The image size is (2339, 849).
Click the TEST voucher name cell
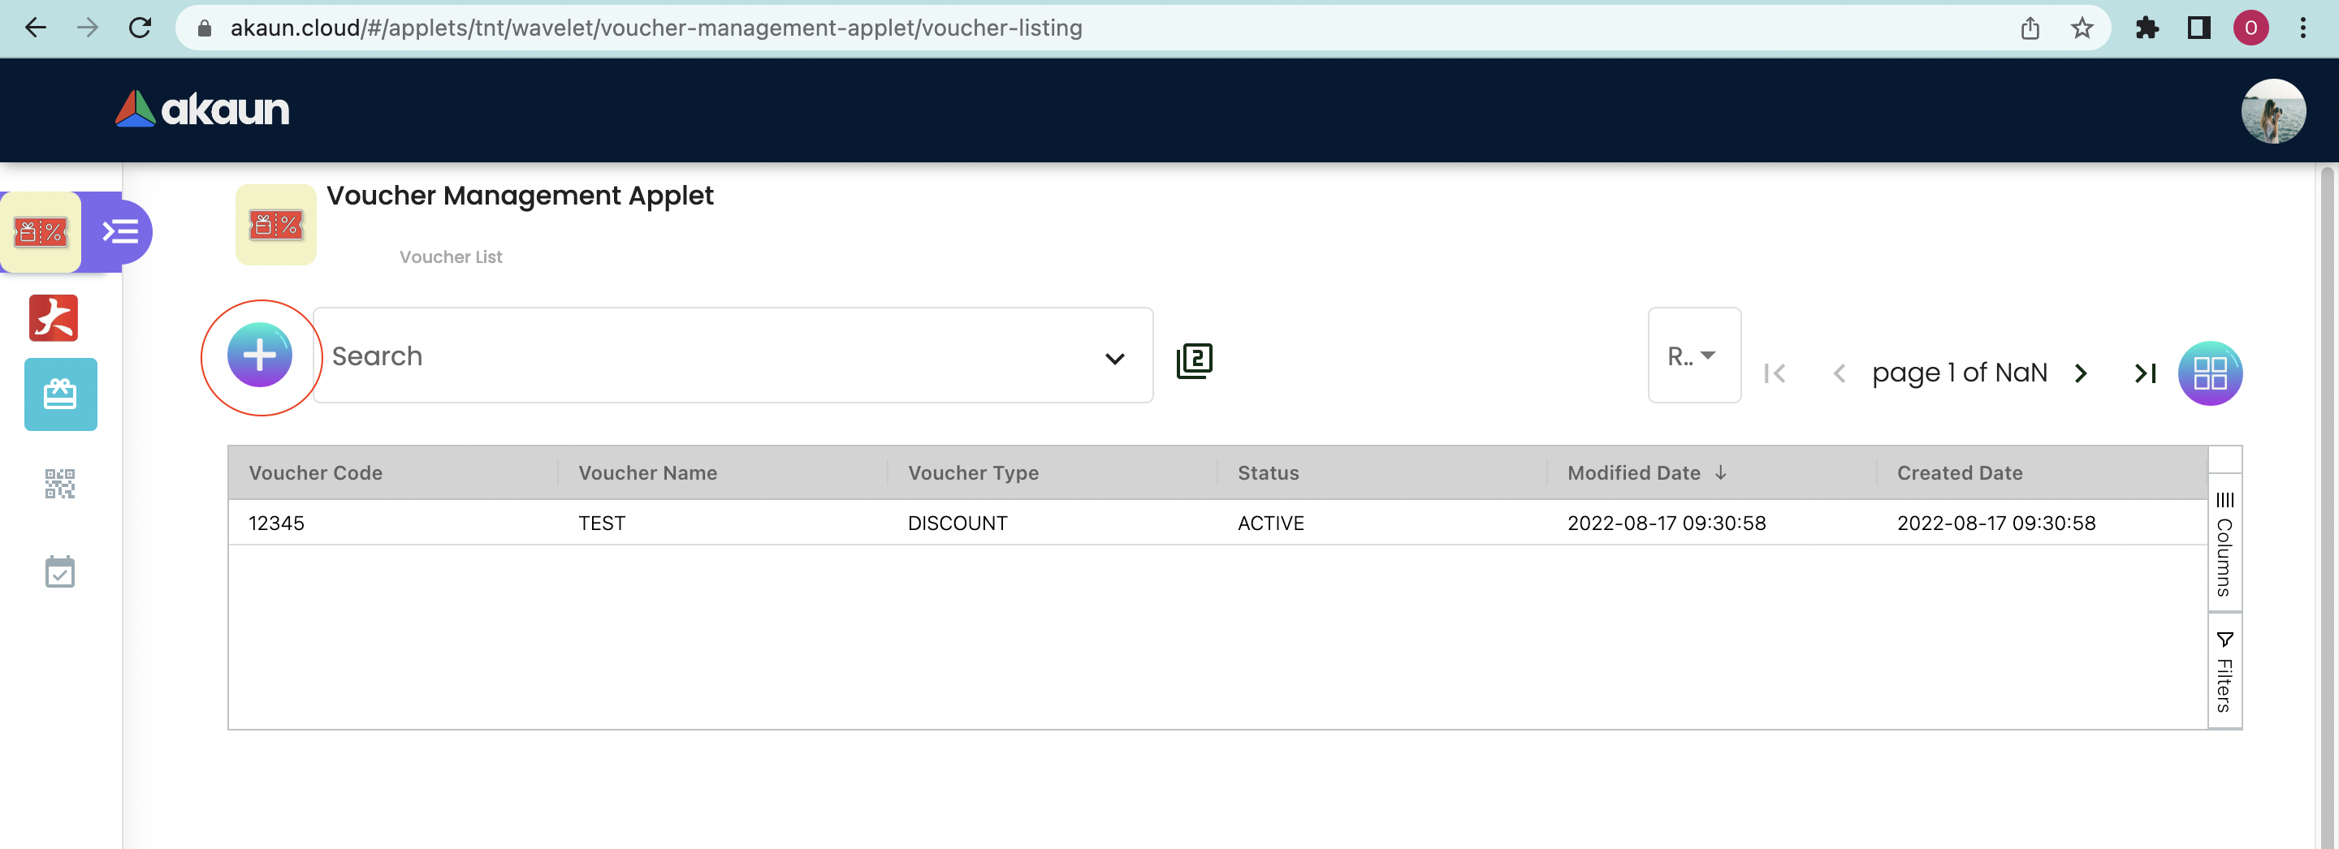(722, 524)
